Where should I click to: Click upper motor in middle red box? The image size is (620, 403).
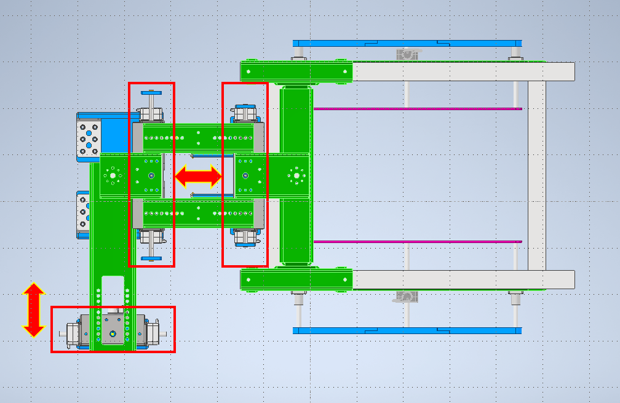(x=245, y=113)
